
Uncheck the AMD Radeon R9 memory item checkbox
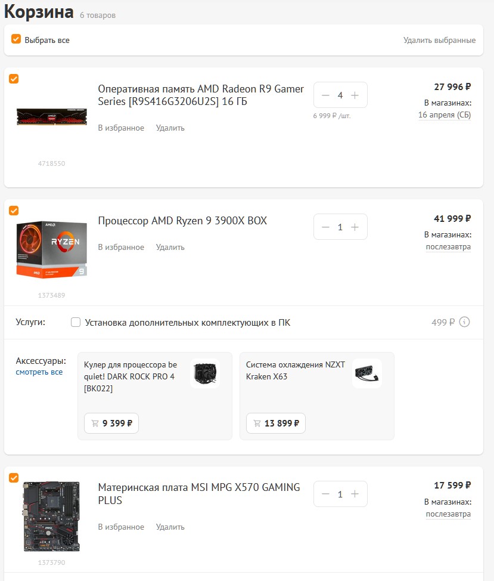click(x=14, y=79)
